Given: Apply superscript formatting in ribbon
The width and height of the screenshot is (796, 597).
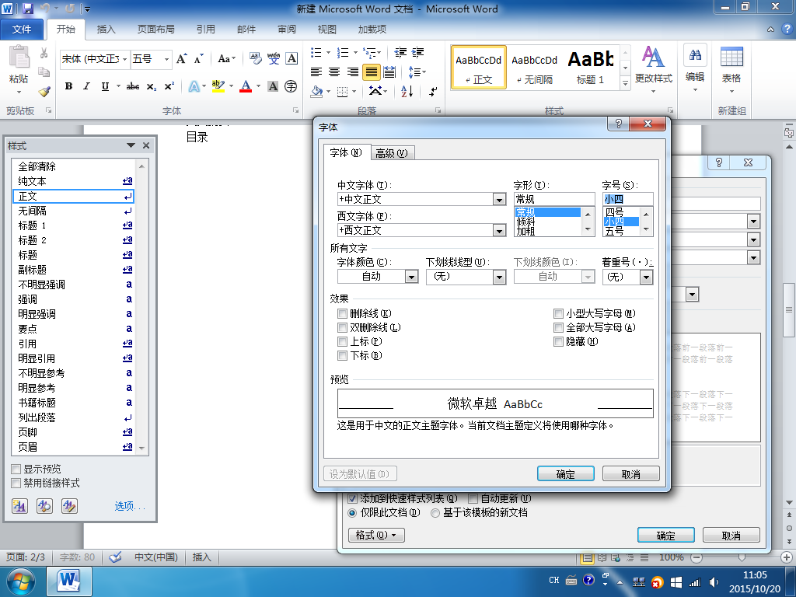Looking at the screenshot, I should click(x=169, y=86).
